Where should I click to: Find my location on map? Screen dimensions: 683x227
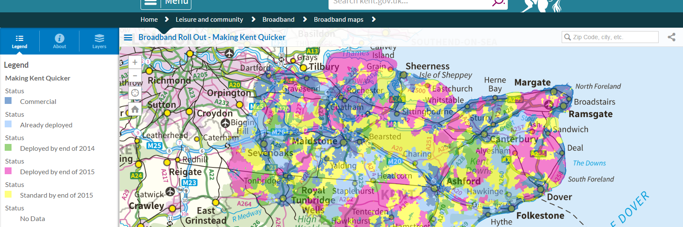point(135,93)
